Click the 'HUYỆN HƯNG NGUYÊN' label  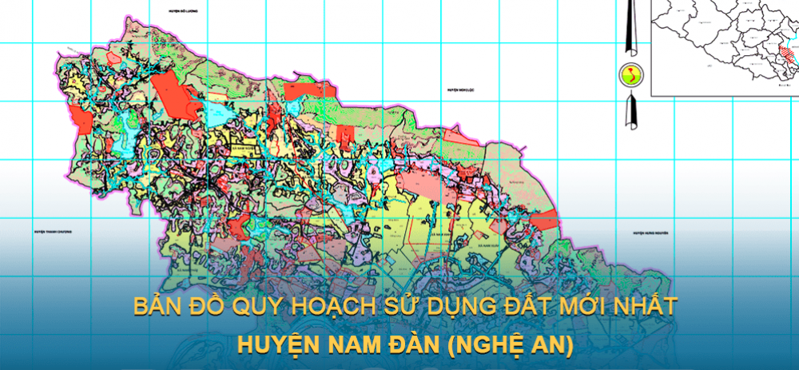tap(651, 232)
